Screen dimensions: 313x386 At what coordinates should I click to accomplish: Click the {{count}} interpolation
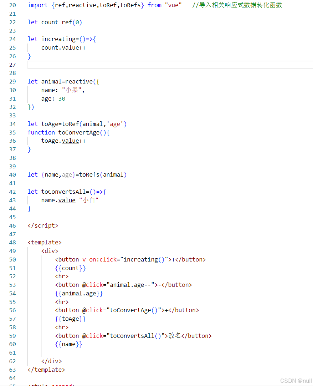coord(70,268)
